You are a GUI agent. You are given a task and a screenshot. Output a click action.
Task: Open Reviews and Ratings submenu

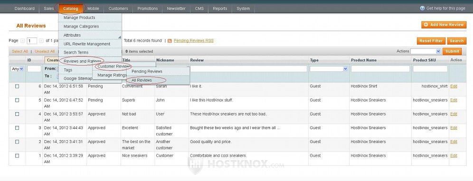[x=82, y=61]
